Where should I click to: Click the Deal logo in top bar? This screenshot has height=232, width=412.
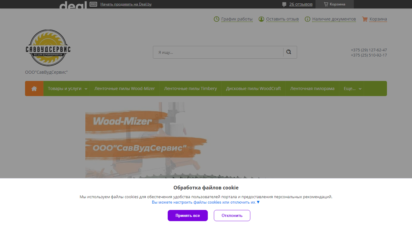pyautogui.click(x=73, y=5)
